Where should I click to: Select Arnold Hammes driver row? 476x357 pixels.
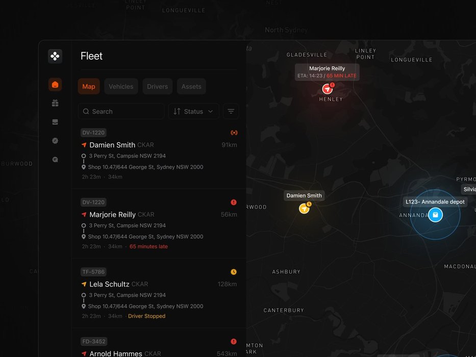(x=159, y=343)
